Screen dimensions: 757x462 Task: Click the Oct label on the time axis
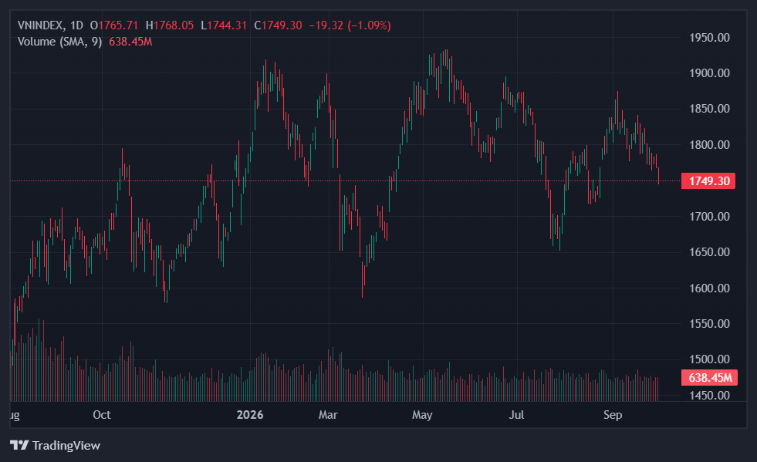(102, 415)
